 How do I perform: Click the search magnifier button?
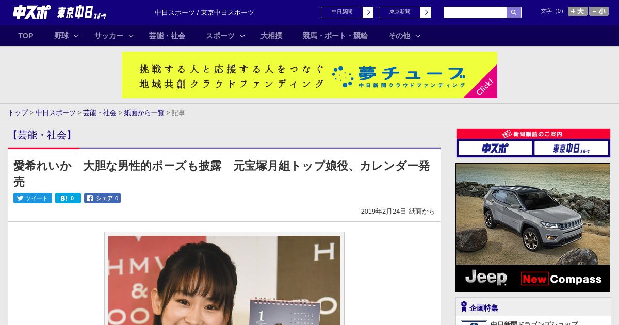coord(514,12)
